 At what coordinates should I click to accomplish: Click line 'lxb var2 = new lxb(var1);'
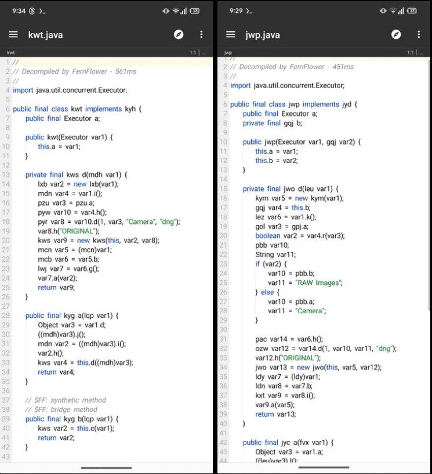click(x=78, y=184)
